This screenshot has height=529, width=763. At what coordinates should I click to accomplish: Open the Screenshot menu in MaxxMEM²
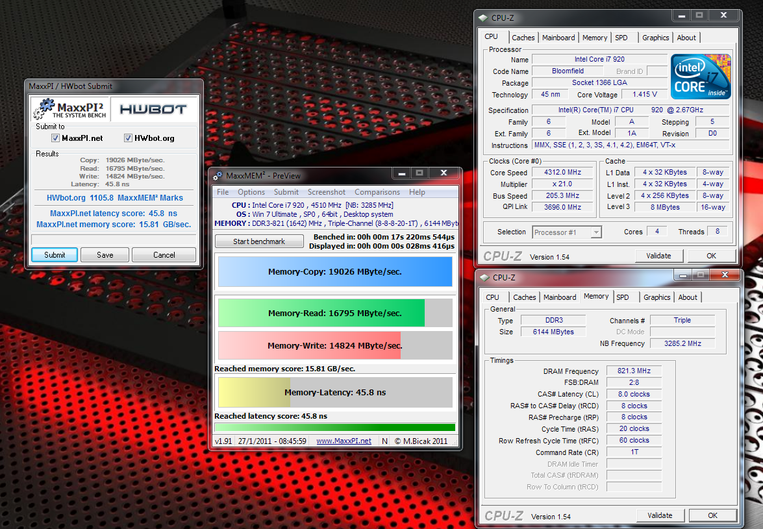(327, 192)
